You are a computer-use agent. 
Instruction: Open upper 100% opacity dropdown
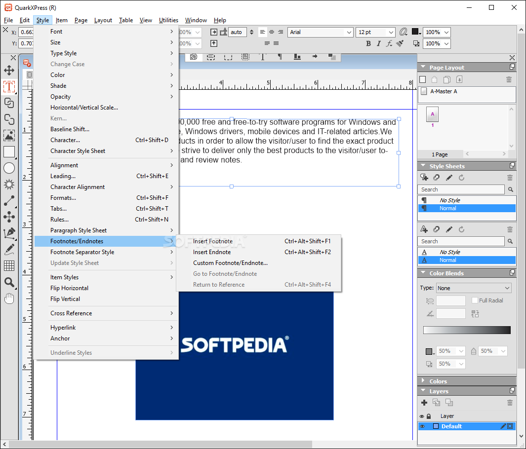click(446, 32)
